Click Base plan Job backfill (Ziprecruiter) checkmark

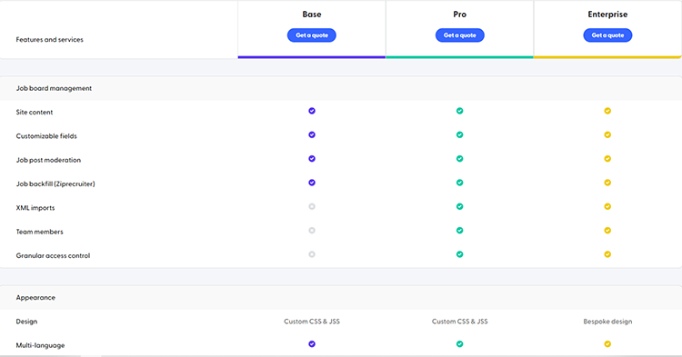312,183
